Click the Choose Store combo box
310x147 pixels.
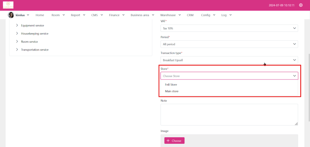pyautogui.click(x=229, y=76)
